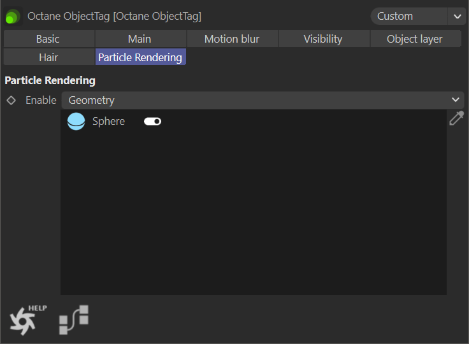Click the Enable keyframe diamond icon
Image resolution: width=469 pixels, height=344 pixels.
(11, 100)
